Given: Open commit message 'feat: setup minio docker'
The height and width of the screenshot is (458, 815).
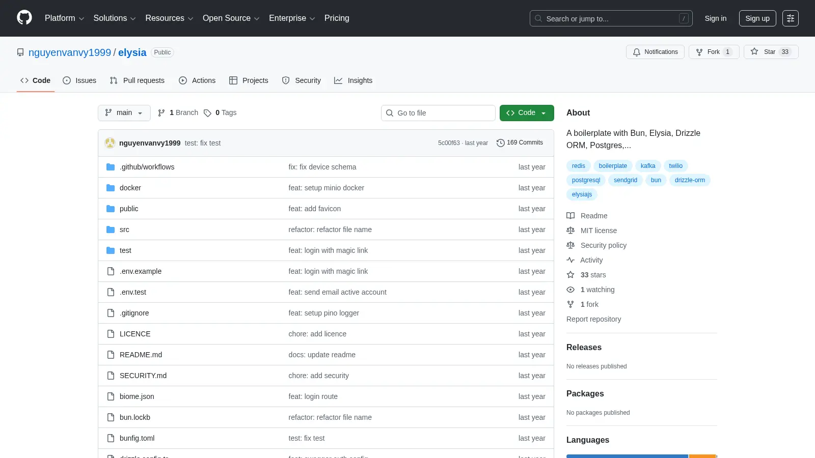Looking at the screenshot, I should (x=327, y=188).
